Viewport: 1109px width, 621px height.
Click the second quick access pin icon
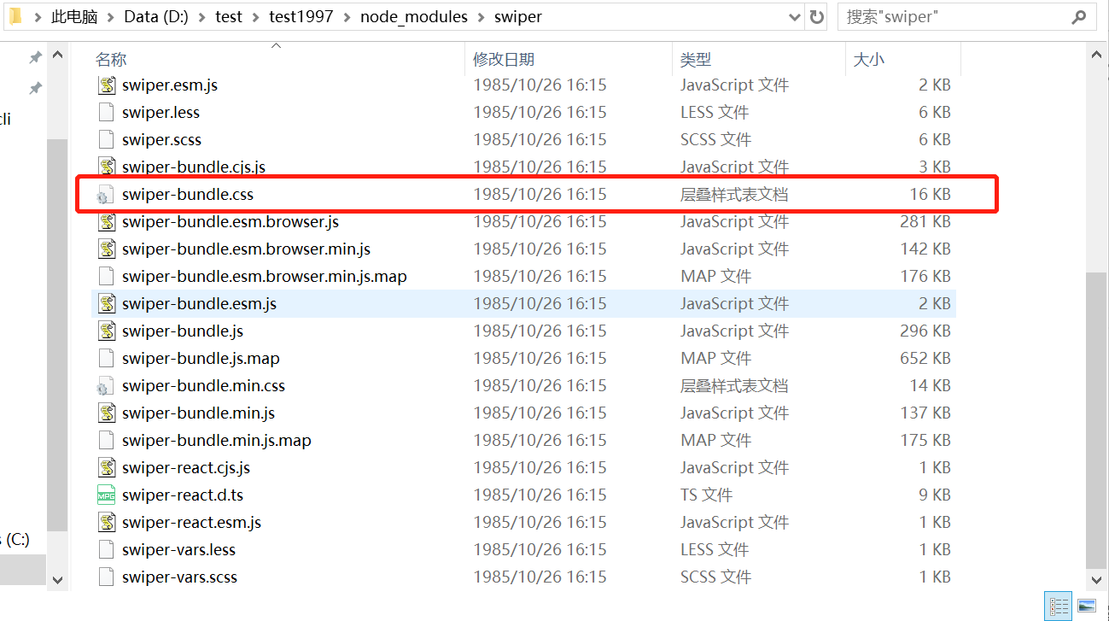pyautogui.click(x=35, y=88)
